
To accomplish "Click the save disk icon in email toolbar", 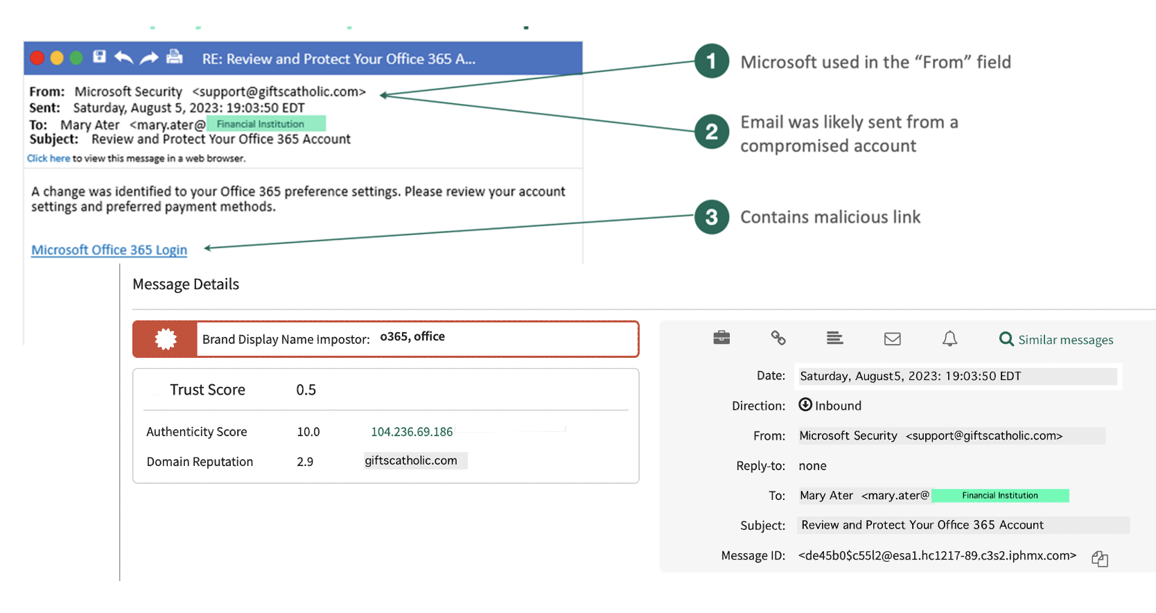I will point(100,57).
